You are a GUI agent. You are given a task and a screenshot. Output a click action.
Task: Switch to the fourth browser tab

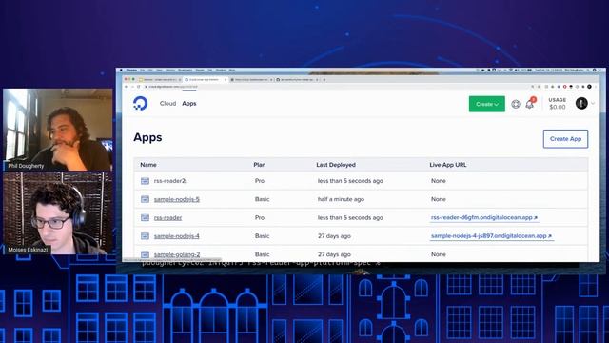297,80
